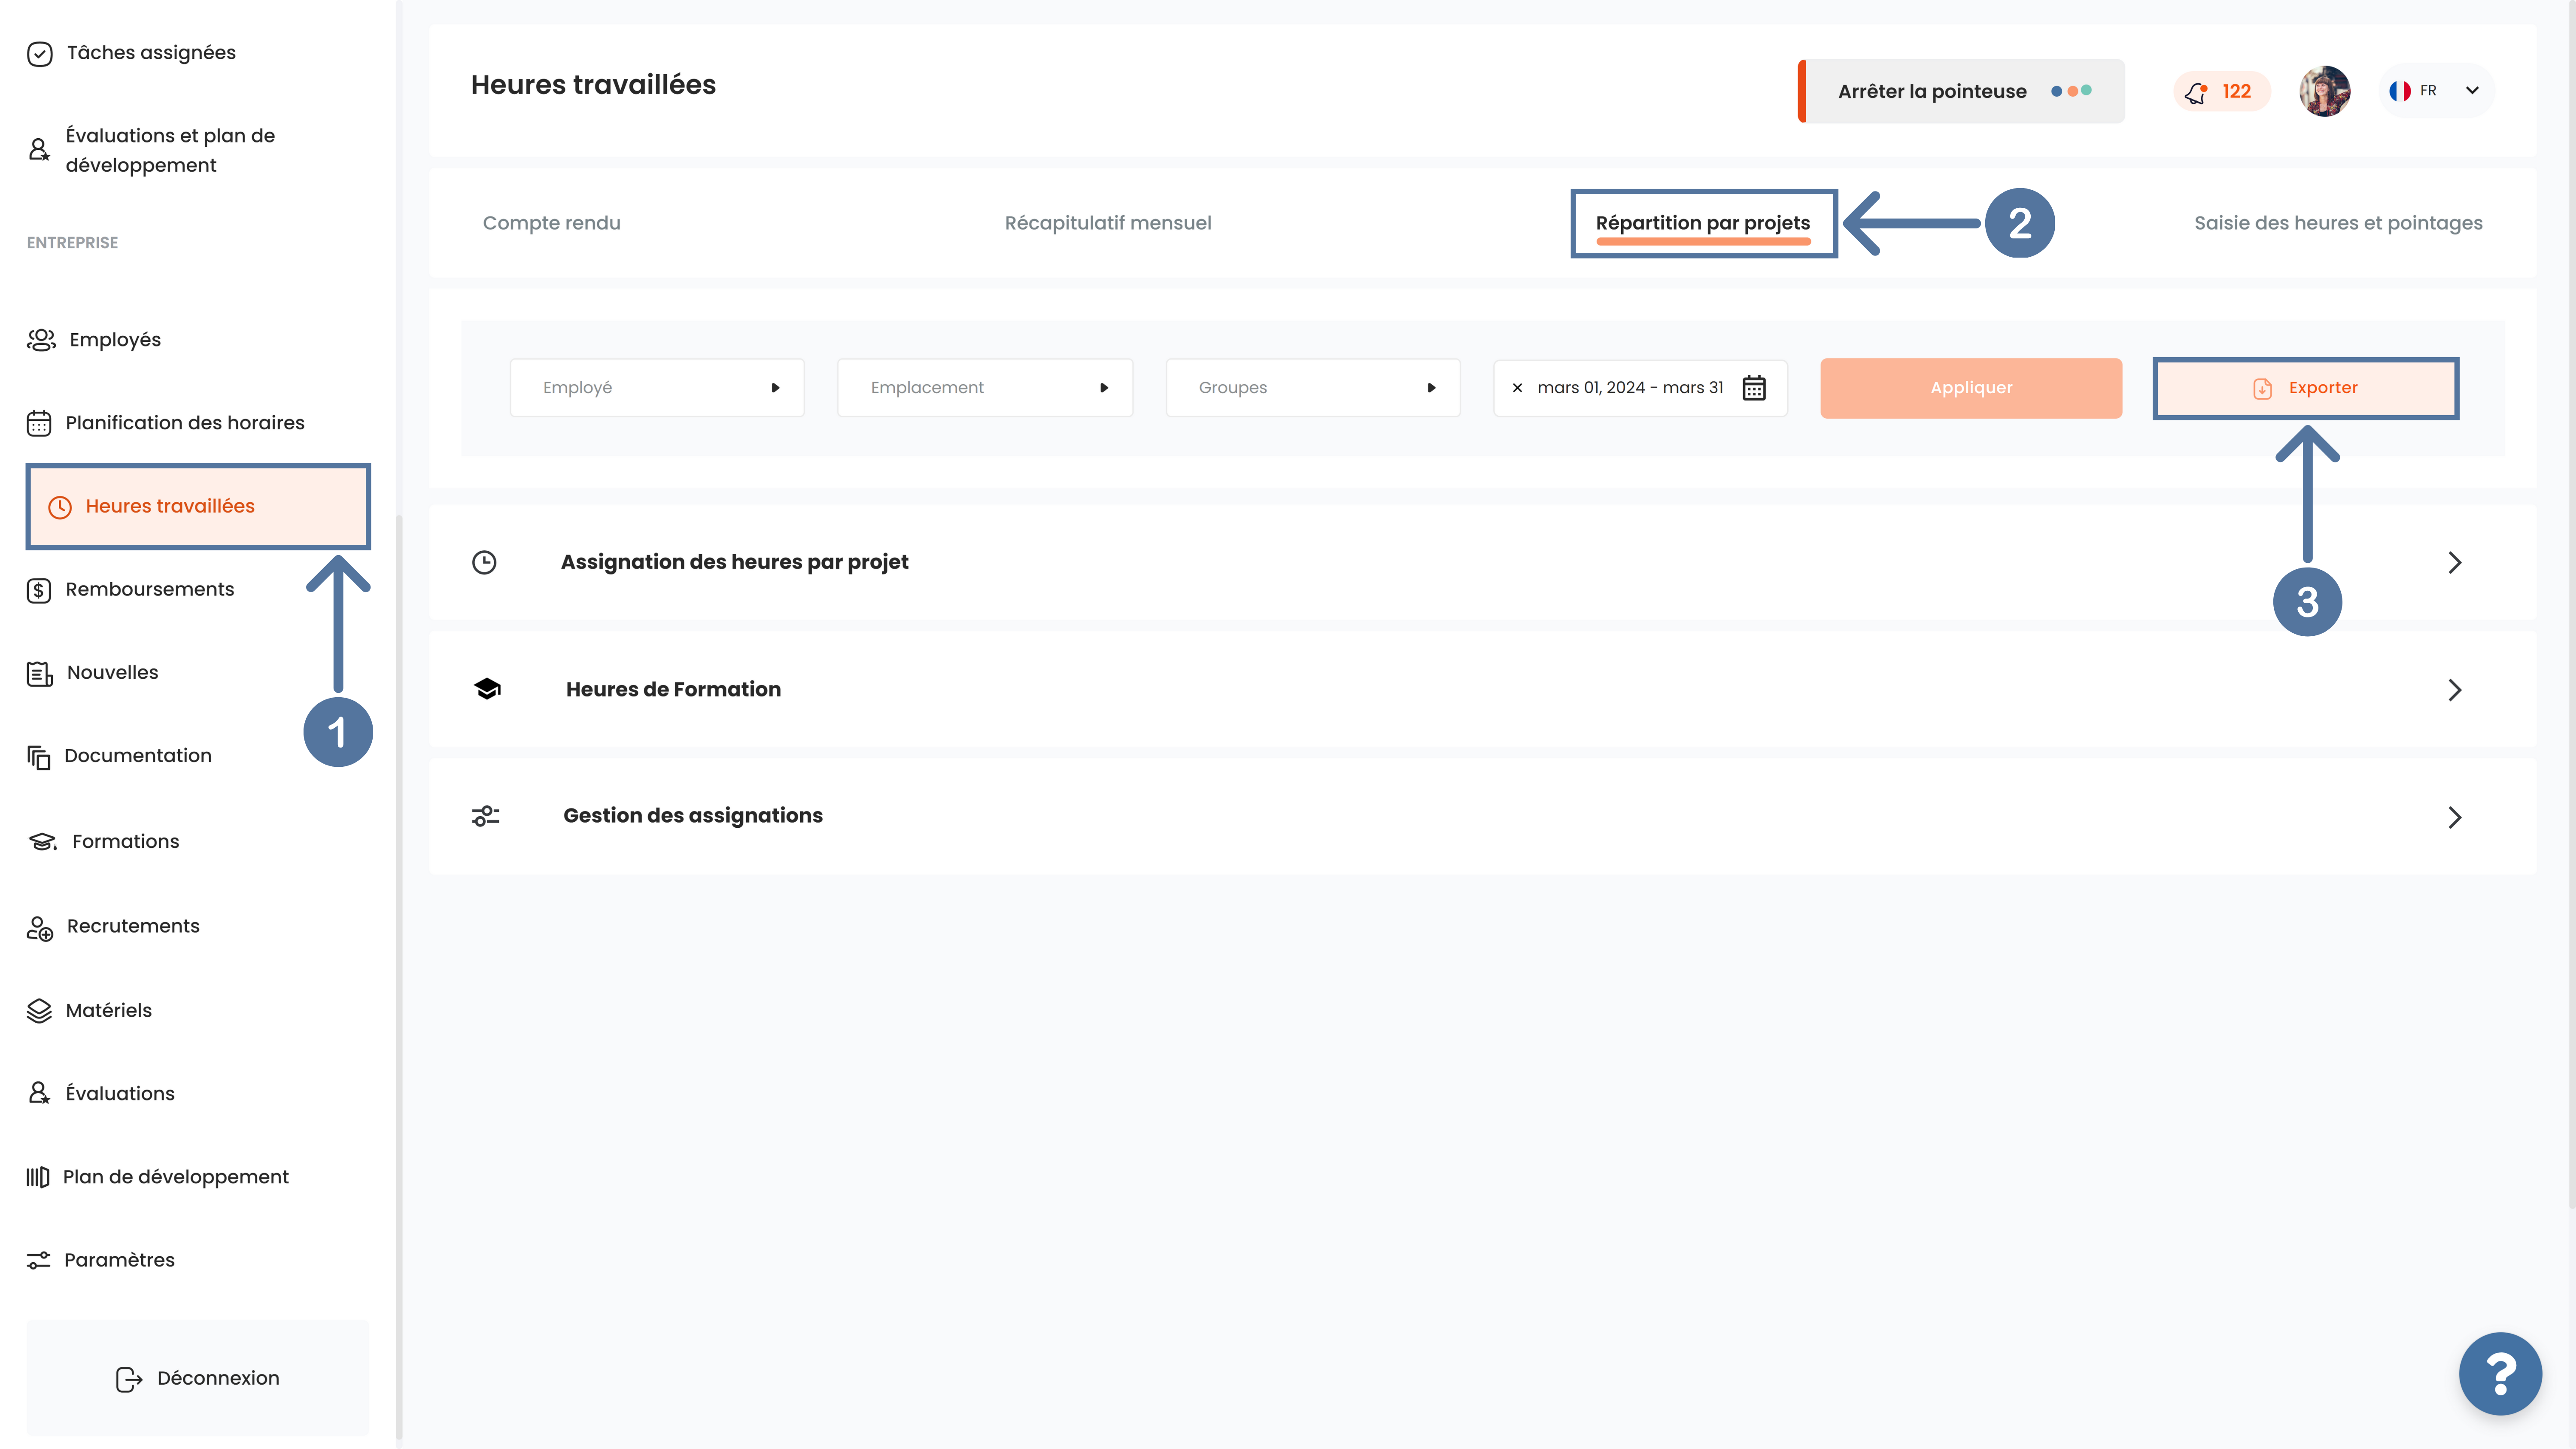2576x1449 pixels.
Task: Click the Évaluations et plan de développement icon
Action: click(x=39, y=150)
